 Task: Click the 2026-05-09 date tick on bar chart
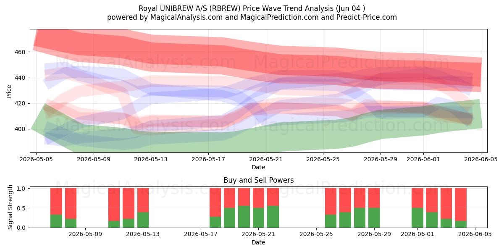85,234
